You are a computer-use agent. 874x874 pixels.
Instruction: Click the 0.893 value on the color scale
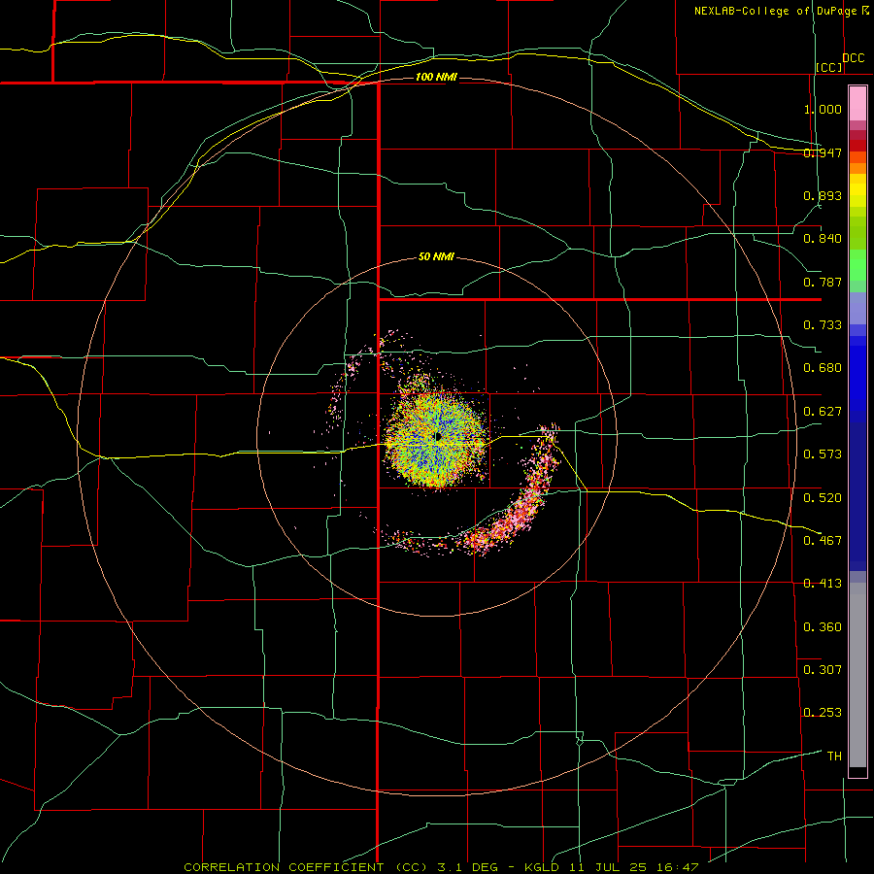tap(823, 195)
